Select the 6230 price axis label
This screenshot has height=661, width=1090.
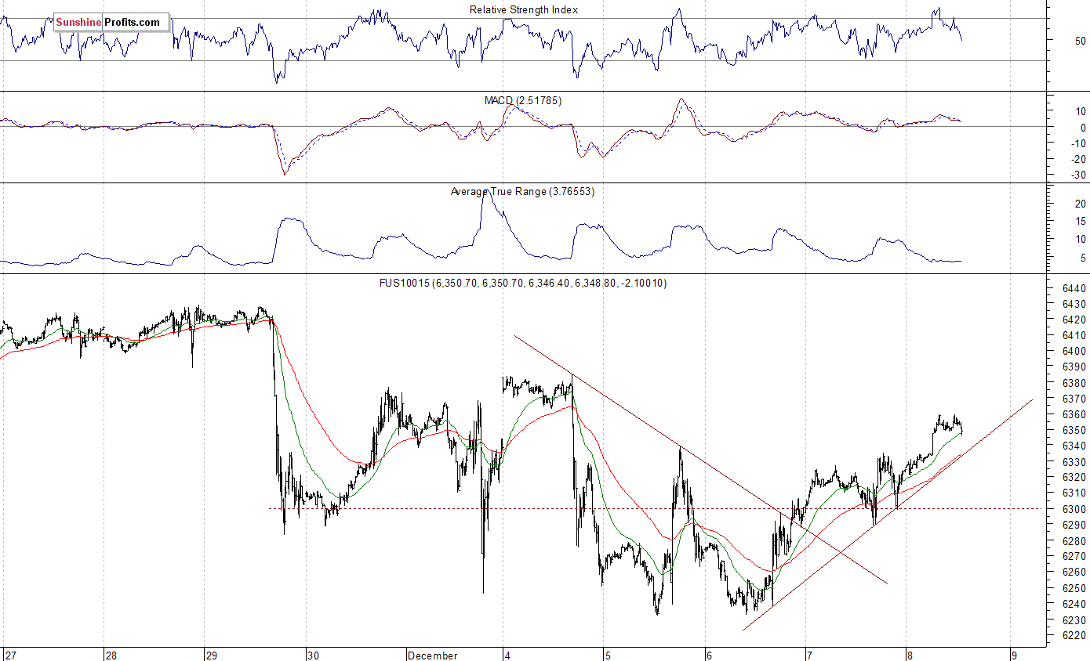tap(1074, 619)
